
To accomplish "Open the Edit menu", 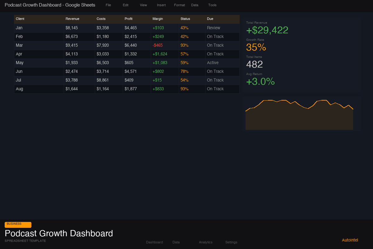I will (126, 5).
